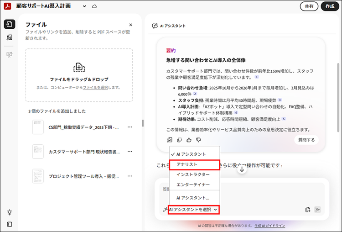Image resolution: width=342 pixels, height=232 pixels.
Task: Click the 質問する button
Action: pos(306,140)
